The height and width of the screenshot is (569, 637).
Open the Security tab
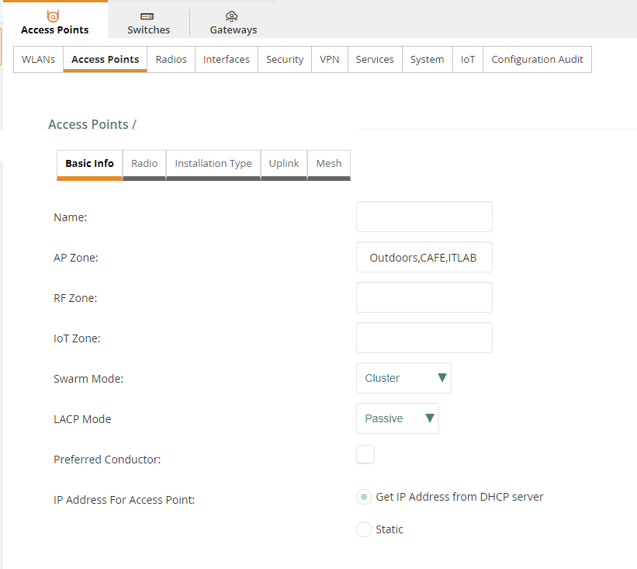[x=285, y=59]
